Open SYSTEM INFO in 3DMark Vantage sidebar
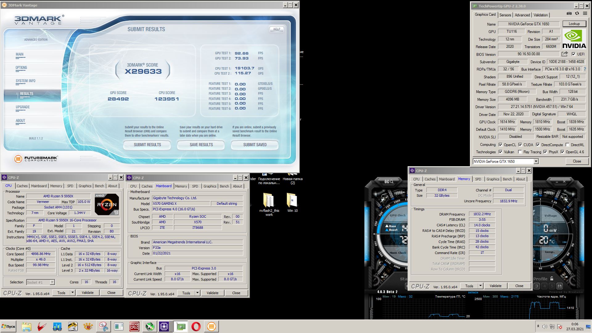This screenshot has height=333, width=592. click(x=26, y=81)
